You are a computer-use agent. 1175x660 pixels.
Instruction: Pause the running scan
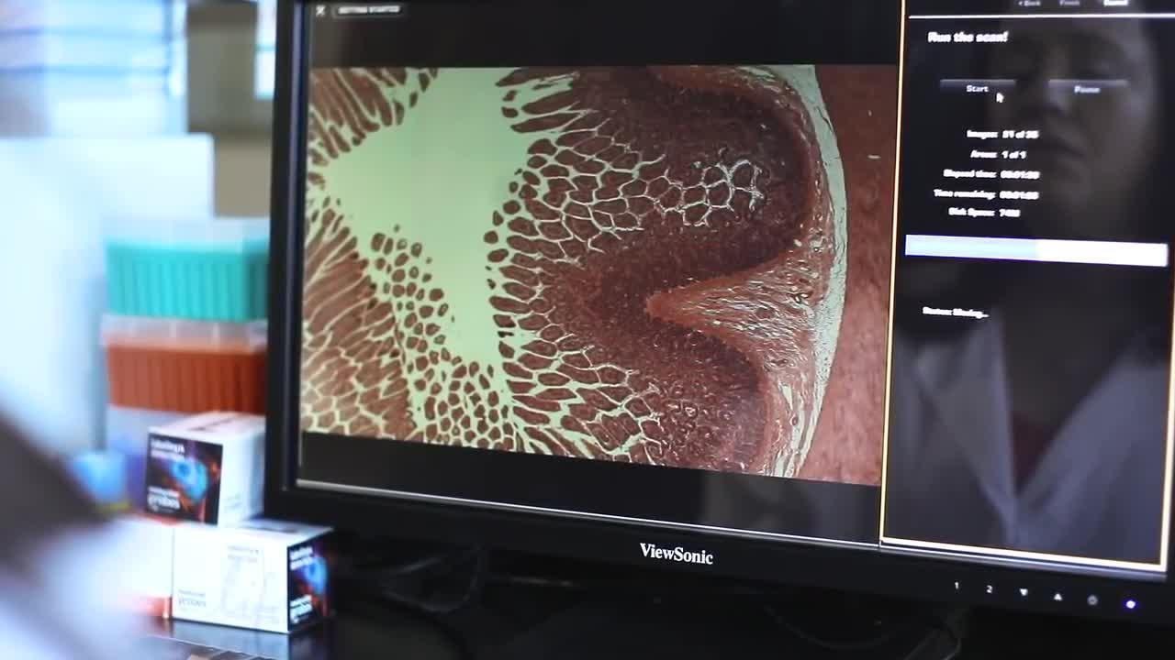click(1087, 90)
